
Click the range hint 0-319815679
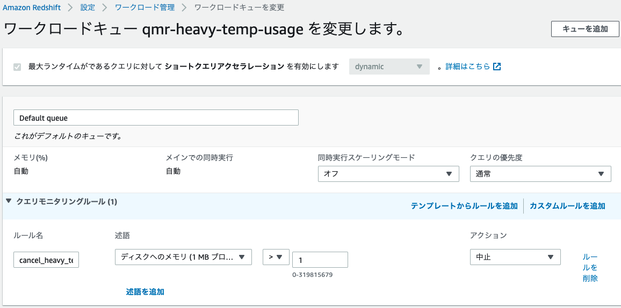pos(312,274)
